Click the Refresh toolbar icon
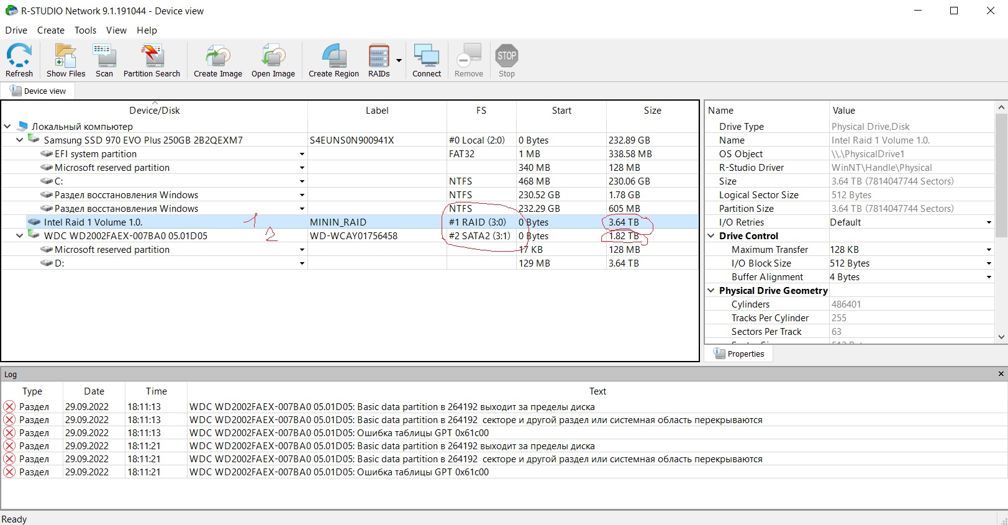The height and width of the screenshot is (525, 1008). point(19,60)
